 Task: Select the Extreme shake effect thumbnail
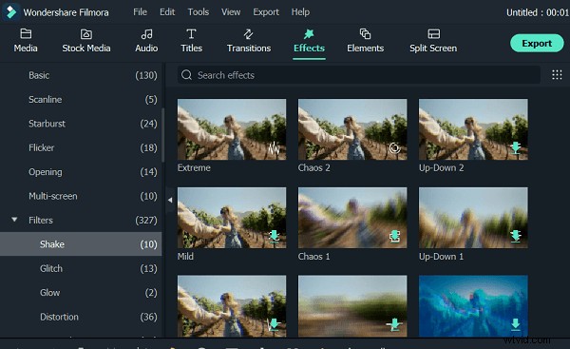click(x=232, y=129)
